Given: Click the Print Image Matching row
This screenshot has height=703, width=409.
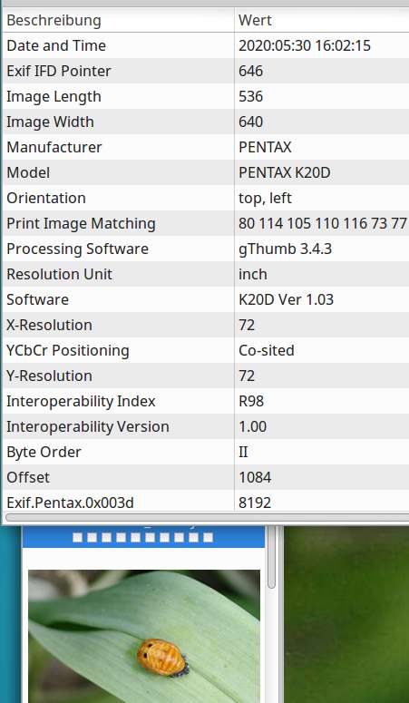Looking at the screenshot, I should (206, 223).
